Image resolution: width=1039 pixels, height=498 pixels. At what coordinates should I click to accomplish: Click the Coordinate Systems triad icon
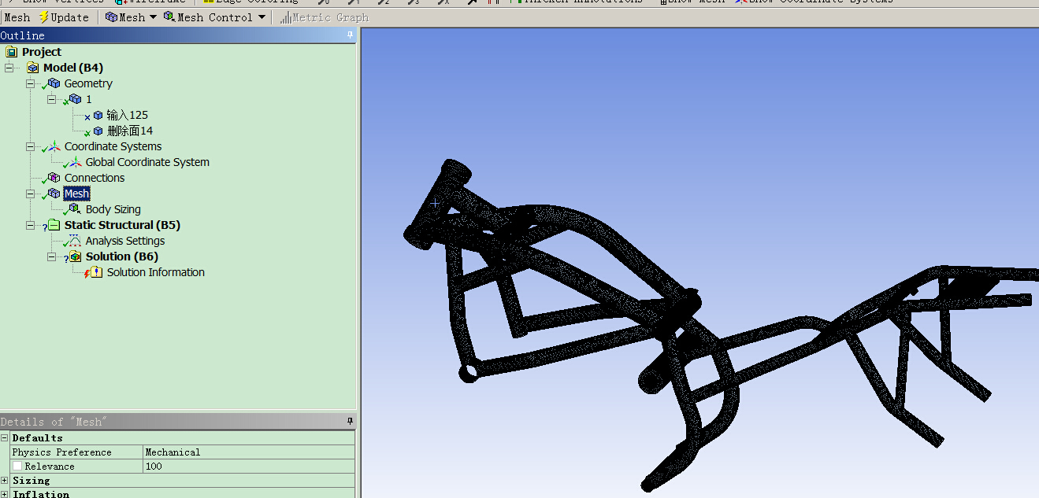(x=54, y=146)
